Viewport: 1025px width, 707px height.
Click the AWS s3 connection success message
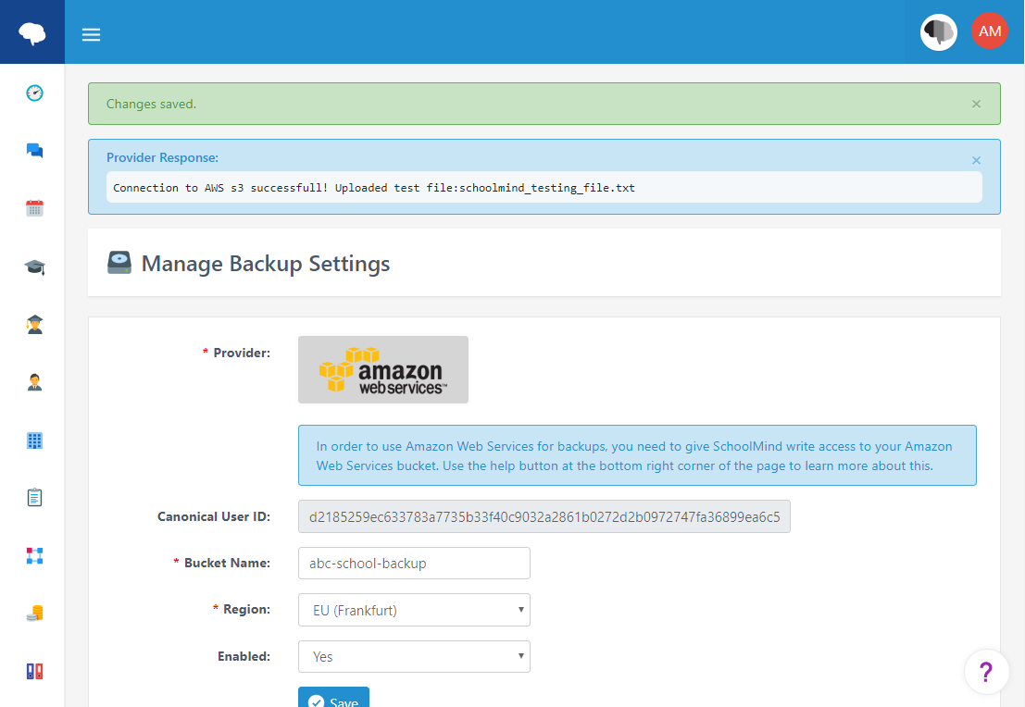point(374,188)
